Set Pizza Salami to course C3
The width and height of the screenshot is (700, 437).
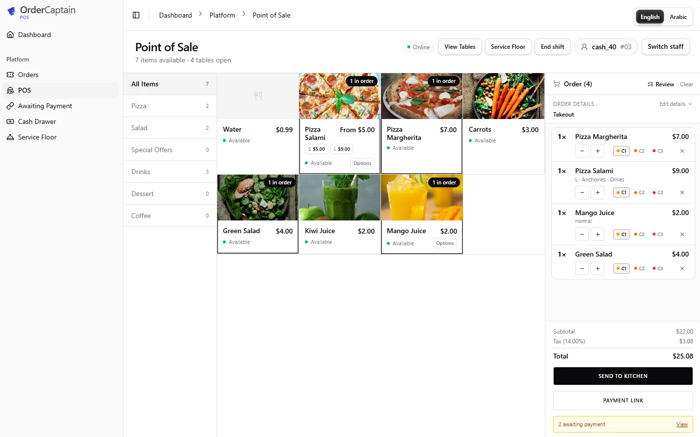coord(658,193)
